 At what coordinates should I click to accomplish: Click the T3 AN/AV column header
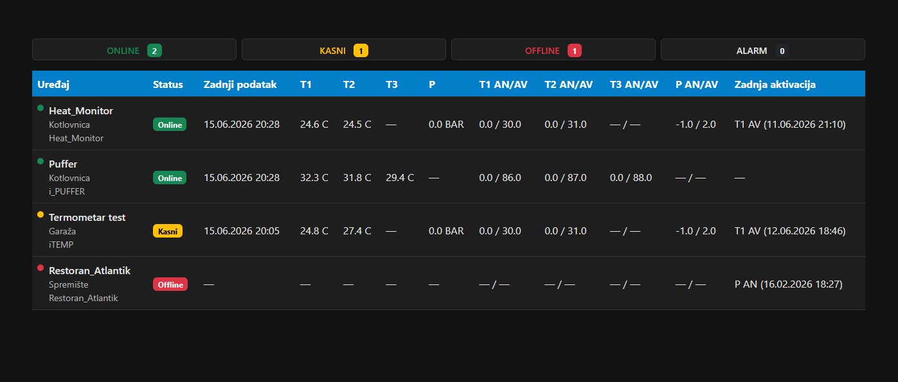(634, 84)
